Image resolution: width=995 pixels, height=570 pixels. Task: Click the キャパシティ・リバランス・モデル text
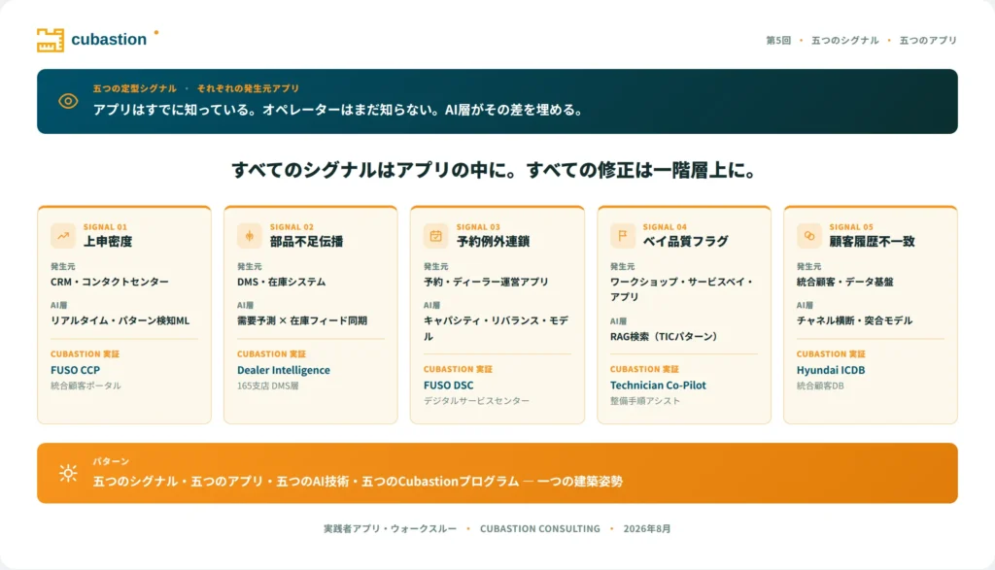497,328
